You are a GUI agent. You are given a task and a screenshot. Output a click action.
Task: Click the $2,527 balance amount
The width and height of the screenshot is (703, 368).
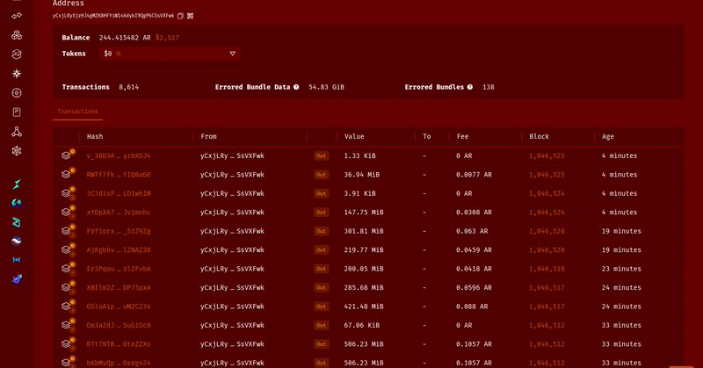167,38
